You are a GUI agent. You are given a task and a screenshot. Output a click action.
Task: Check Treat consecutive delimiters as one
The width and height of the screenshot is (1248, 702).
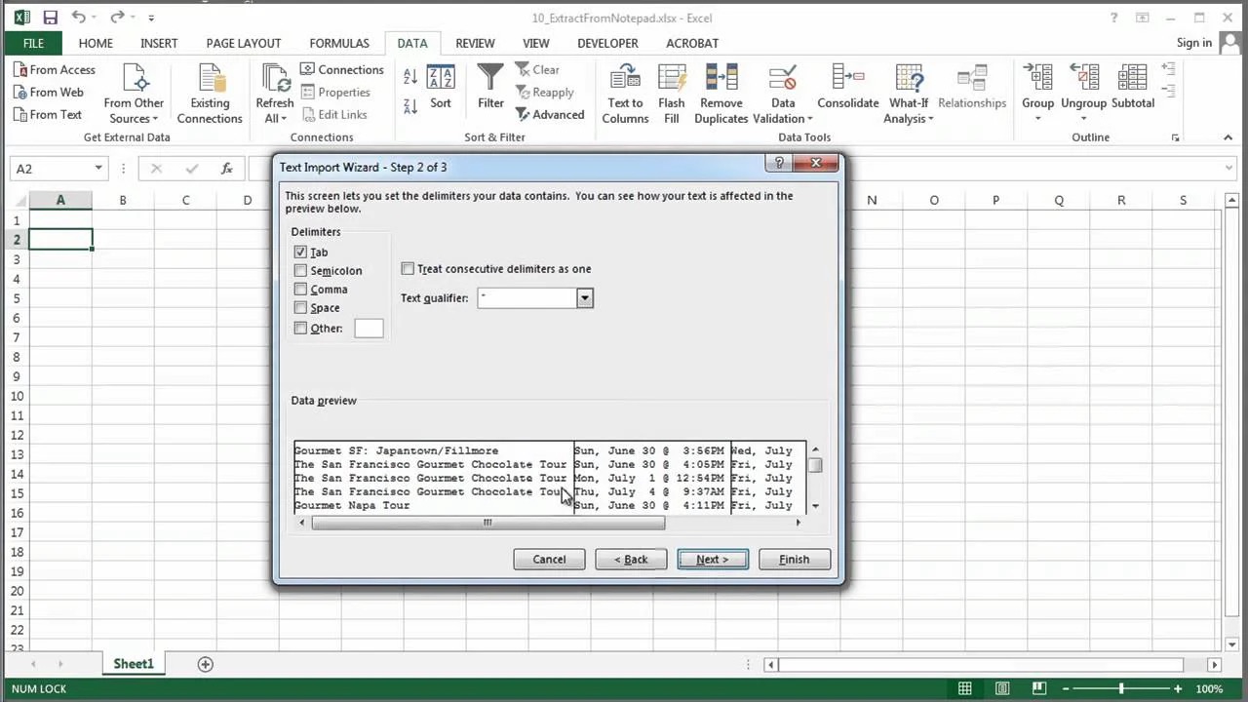pos(408,269)
